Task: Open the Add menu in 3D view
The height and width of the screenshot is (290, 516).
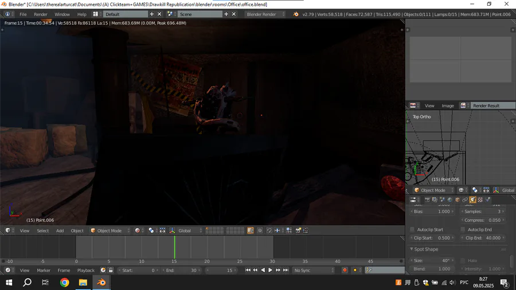Action: [x=60, y=230]
